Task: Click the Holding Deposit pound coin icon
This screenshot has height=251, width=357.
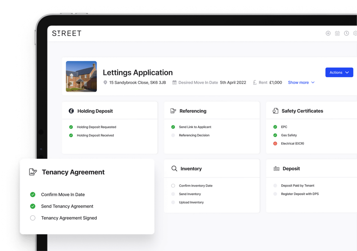Action: point(71,111)
